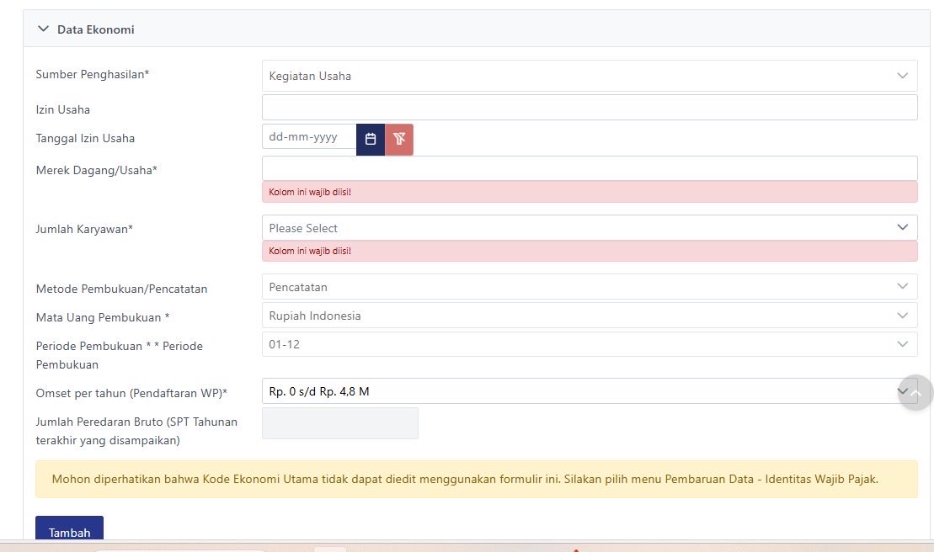Click the Metode Pembukuan/Pencatatan label
Viewport: 934px width, 552px height.
click(121, 289)
